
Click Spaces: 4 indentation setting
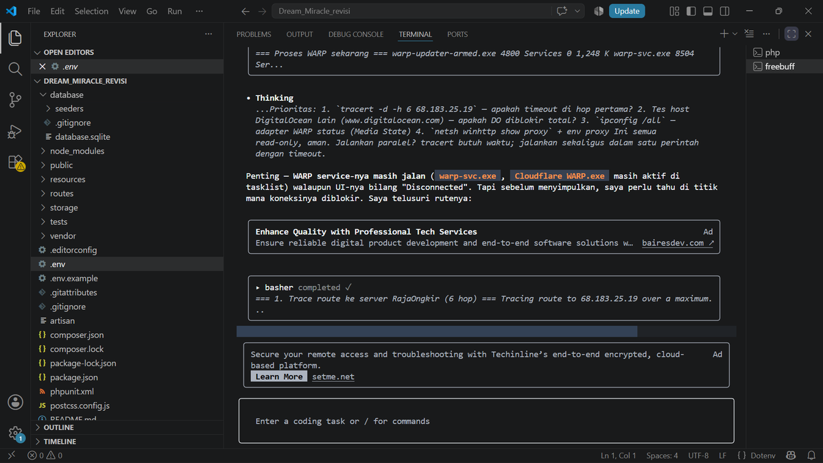[662, 455]
